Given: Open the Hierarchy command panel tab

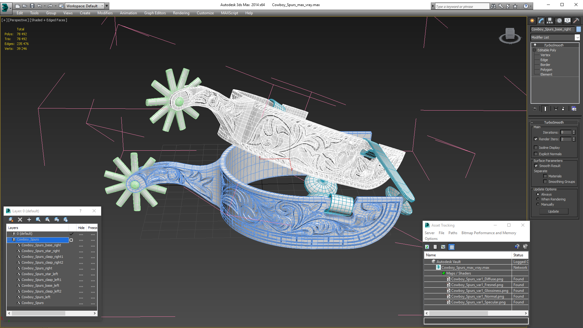Looking at the screenshot, I should point(550,21).
